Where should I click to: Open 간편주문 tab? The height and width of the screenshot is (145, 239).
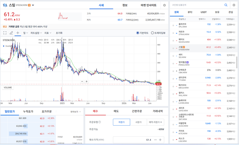tap(137, 111)
